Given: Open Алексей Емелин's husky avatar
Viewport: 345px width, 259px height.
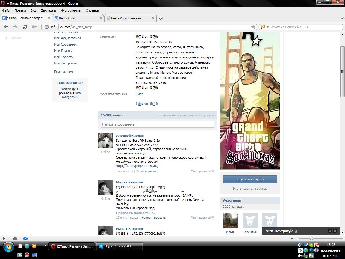Looking at the screenshot, I should tap(106, 141).
